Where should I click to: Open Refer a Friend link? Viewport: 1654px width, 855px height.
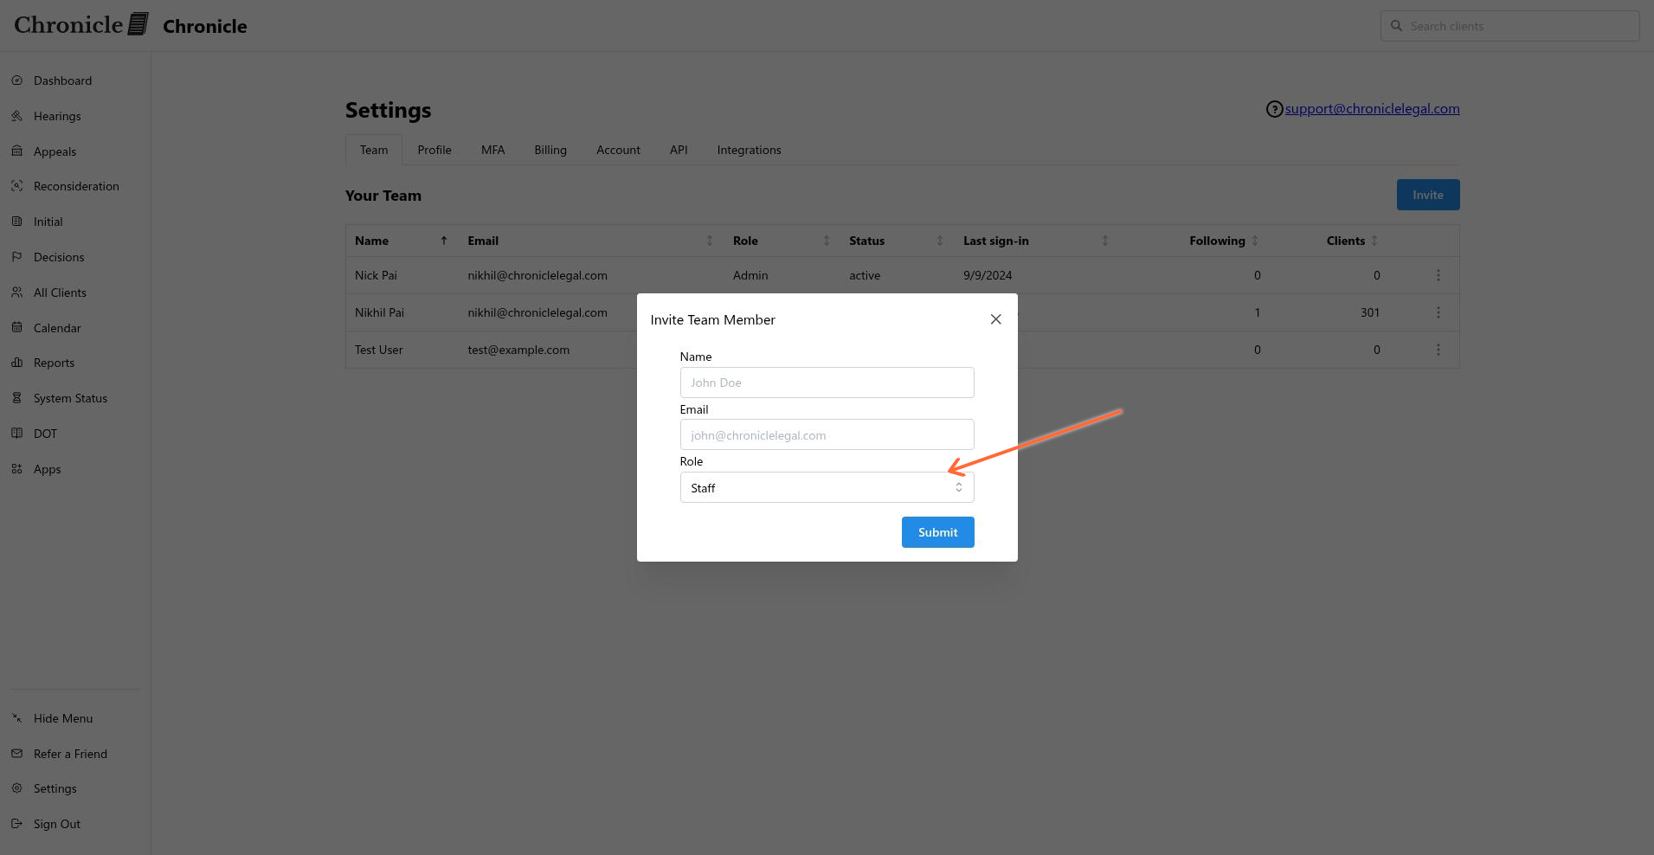[x=71, y=754]
